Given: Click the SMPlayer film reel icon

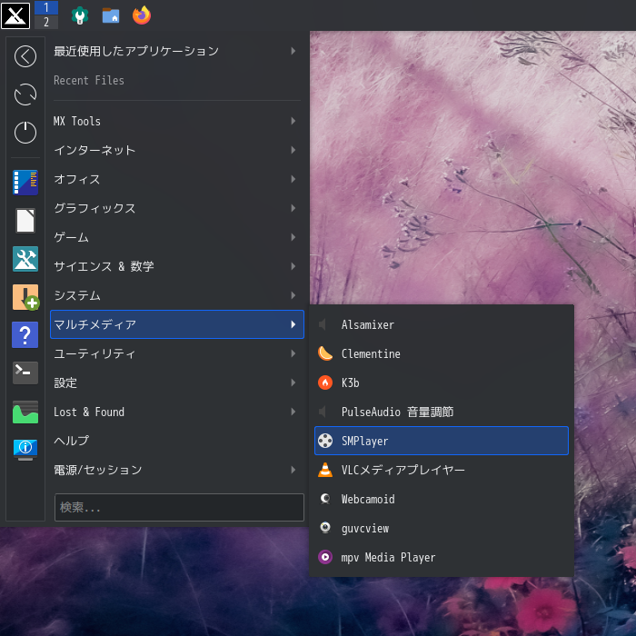Looking at the screenshot, I should click(x=325, y=441).
